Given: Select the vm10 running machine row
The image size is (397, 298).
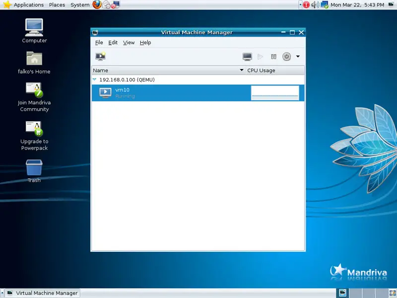Looking at the screenshot, I should pos(198,93).
